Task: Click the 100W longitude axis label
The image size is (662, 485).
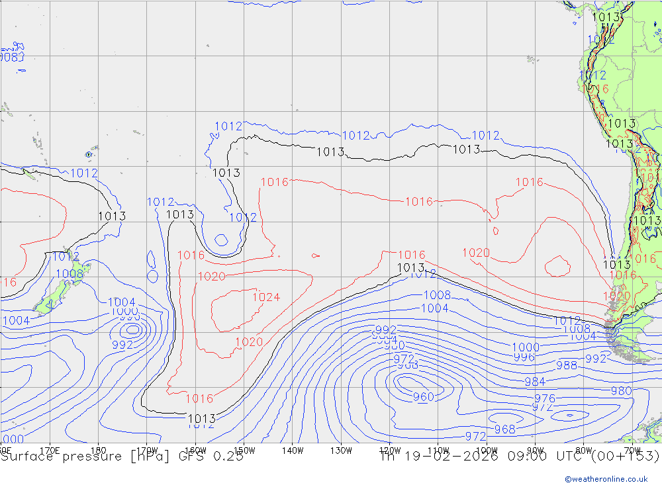Action: pyautogui.click(x=487, y=451)
